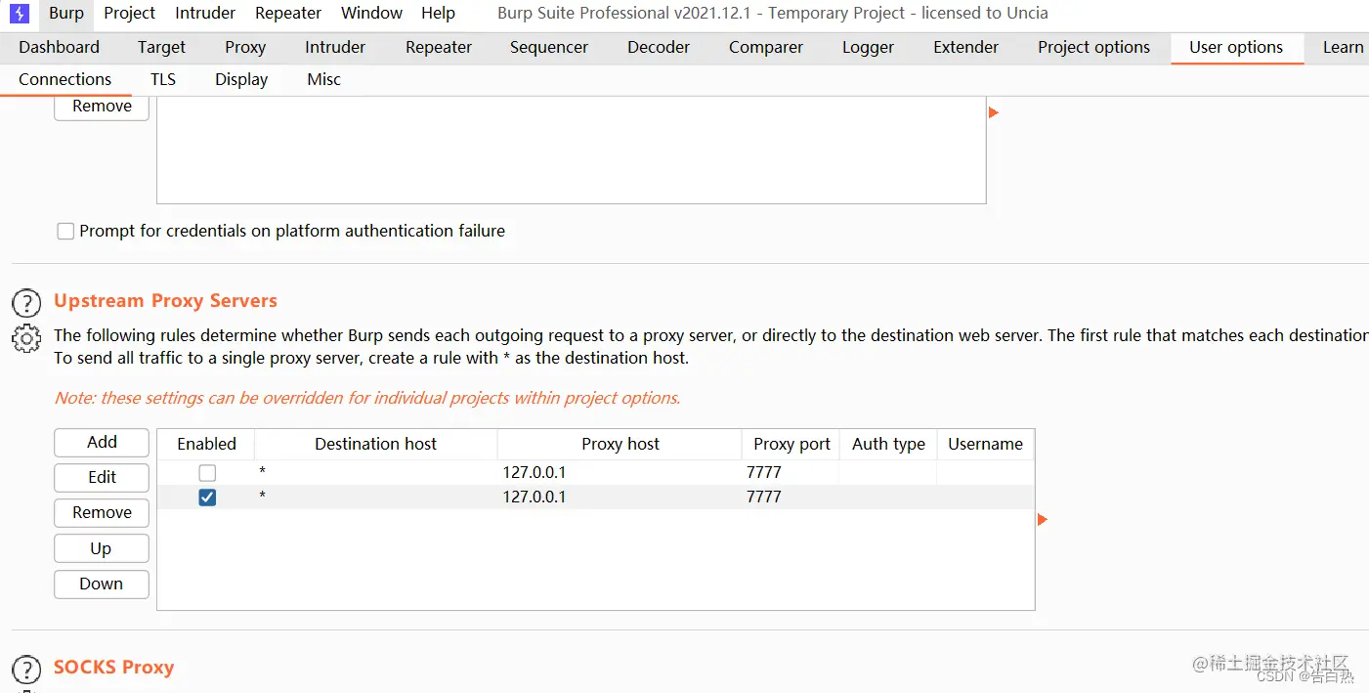Enable the first upstream proxy rule
Image resolution: width=1369 pixels, height=693 pixels.
[x=207, y=472]
